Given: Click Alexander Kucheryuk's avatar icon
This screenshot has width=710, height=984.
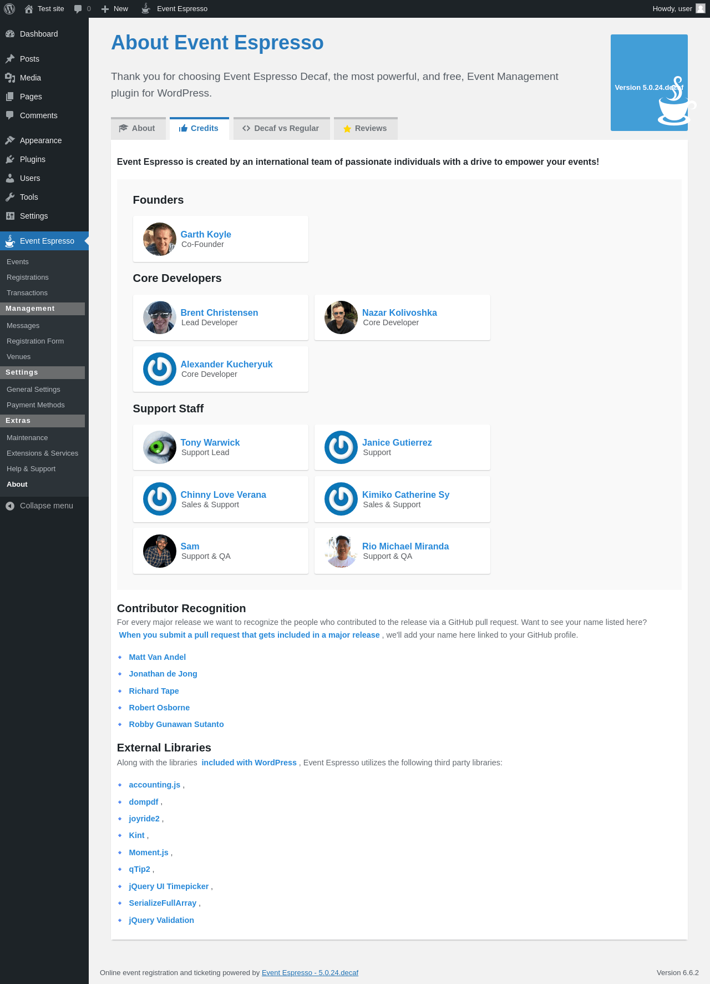Looking at the screenshot, I should point(160,369).
